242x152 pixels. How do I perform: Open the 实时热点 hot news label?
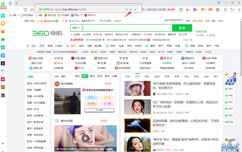pyautogui.click(x=77, y=40)
